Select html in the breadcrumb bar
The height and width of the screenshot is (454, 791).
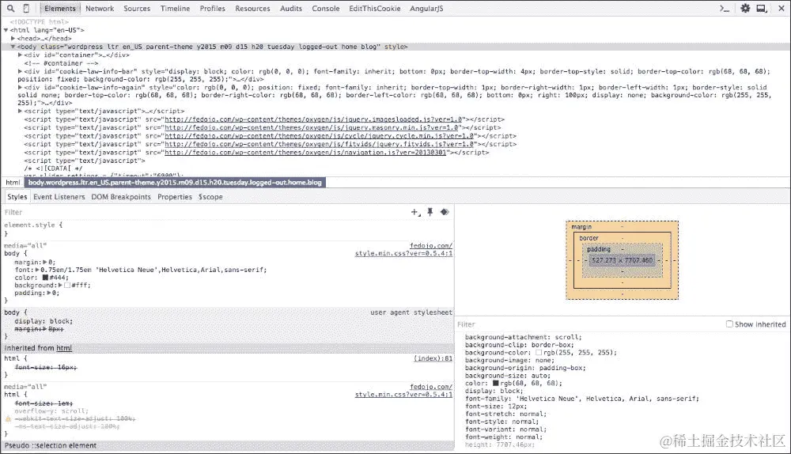[13, 183]
